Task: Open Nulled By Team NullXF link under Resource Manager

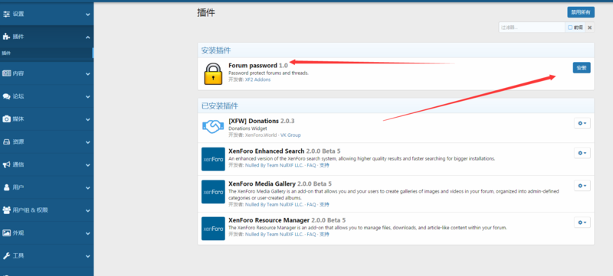Action: click(x=274, y=234)
